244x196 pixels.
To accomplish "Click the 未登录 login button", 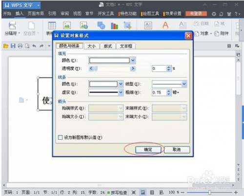I will pyautogui.click(x=196, y=14).
